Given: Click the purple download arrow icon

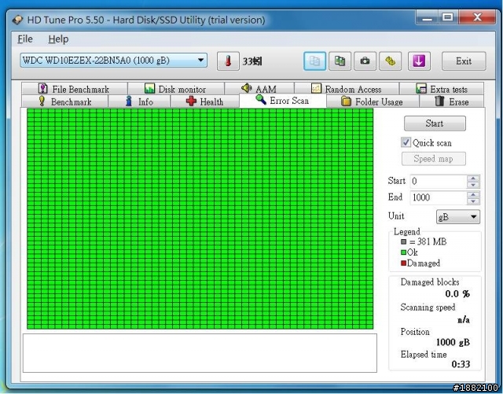Looking at the screenshot, I should coord(419,61).
